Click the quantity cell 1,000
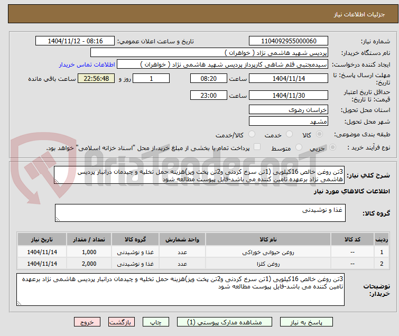 click(x=89, y=252)
